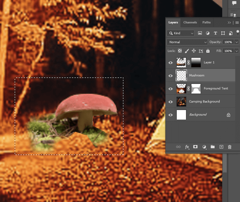This screenshot has width=240, height=202.
Task: Lock artboard nesting icon
Action: click(x=201, y=51)
